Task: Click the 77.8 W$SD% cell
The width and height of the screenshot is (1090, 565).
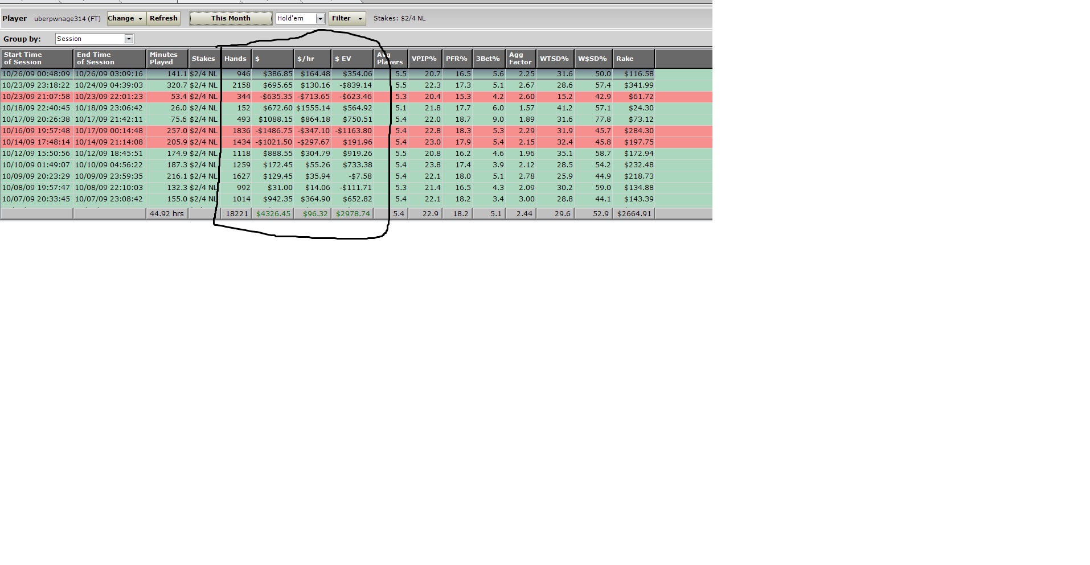Action: pyautogui.click(x=593, y=119)
